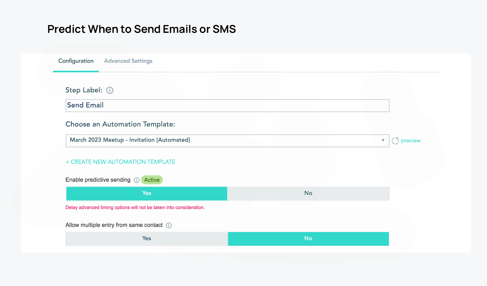Click the "Allow multiple entry from same contact" label
The height and width of the screenshot is (286, 487).
click(114, 225)
